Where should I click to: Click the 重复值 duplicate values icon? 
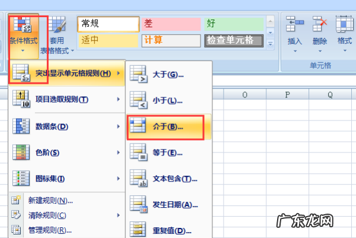(x=138, y=229)
